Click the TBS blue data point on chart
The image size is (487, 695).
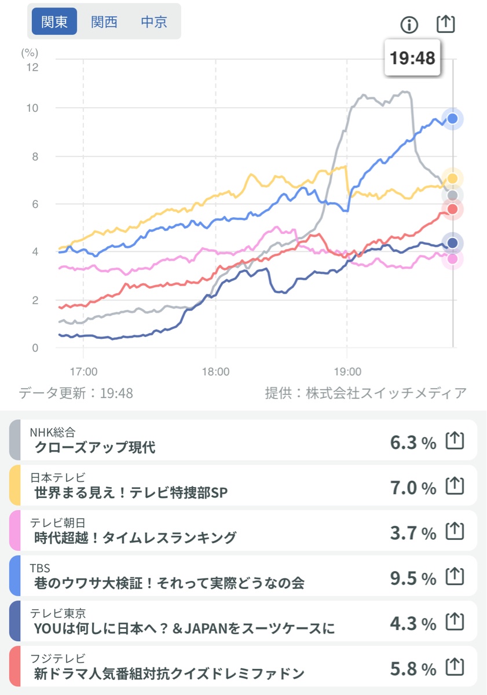tap(452, 119)
